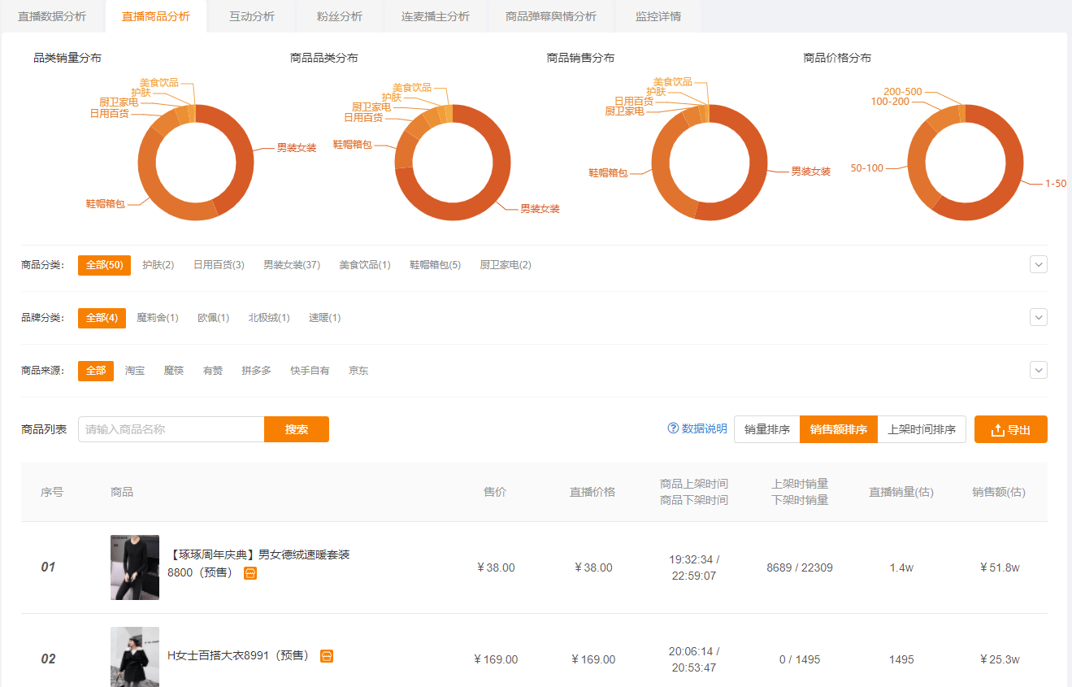Sort by 上架时间排序

[x=921, y=429]
